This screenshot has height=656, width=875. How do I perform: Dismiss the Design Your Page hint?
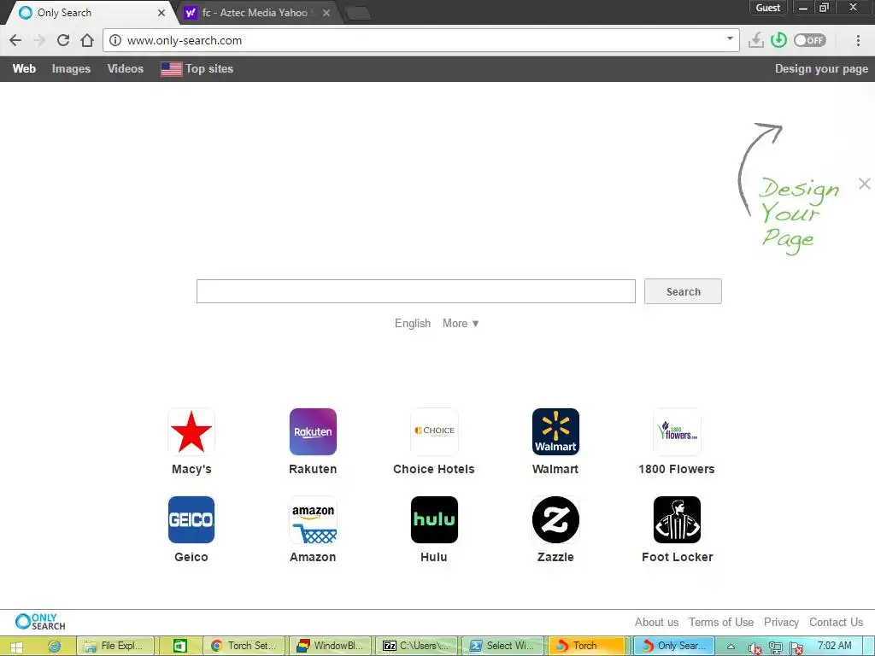(x=865, y=184)
